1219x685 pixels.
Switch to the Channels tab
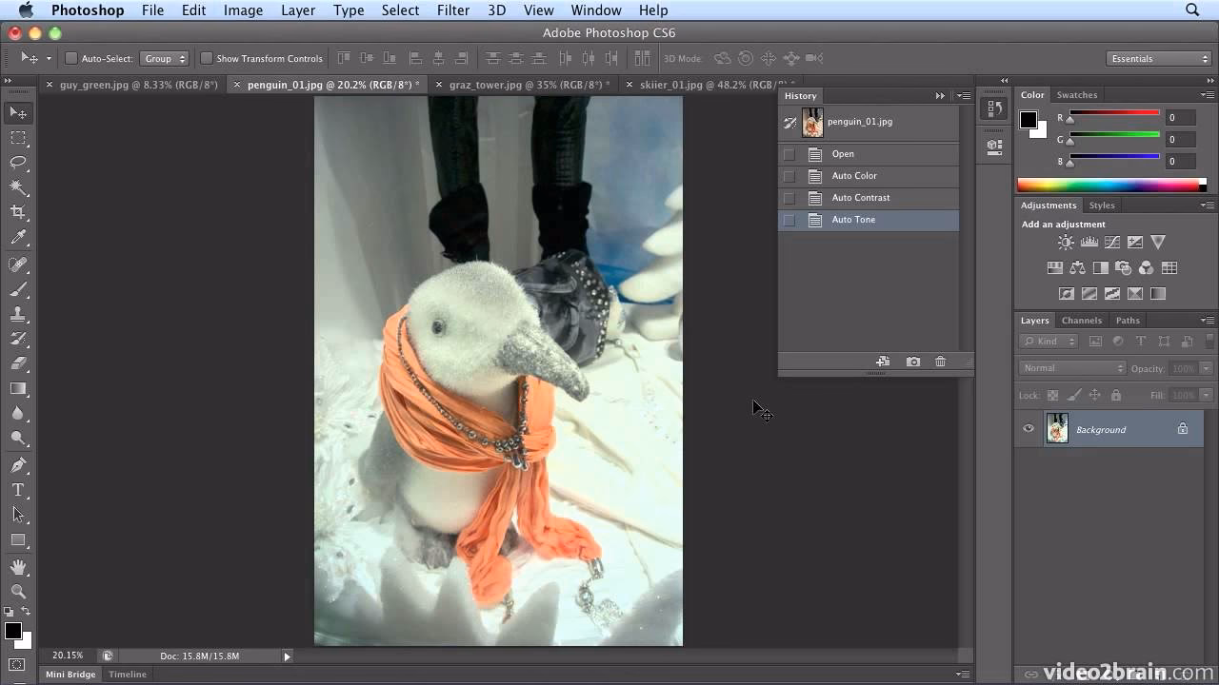(1082, 320)
